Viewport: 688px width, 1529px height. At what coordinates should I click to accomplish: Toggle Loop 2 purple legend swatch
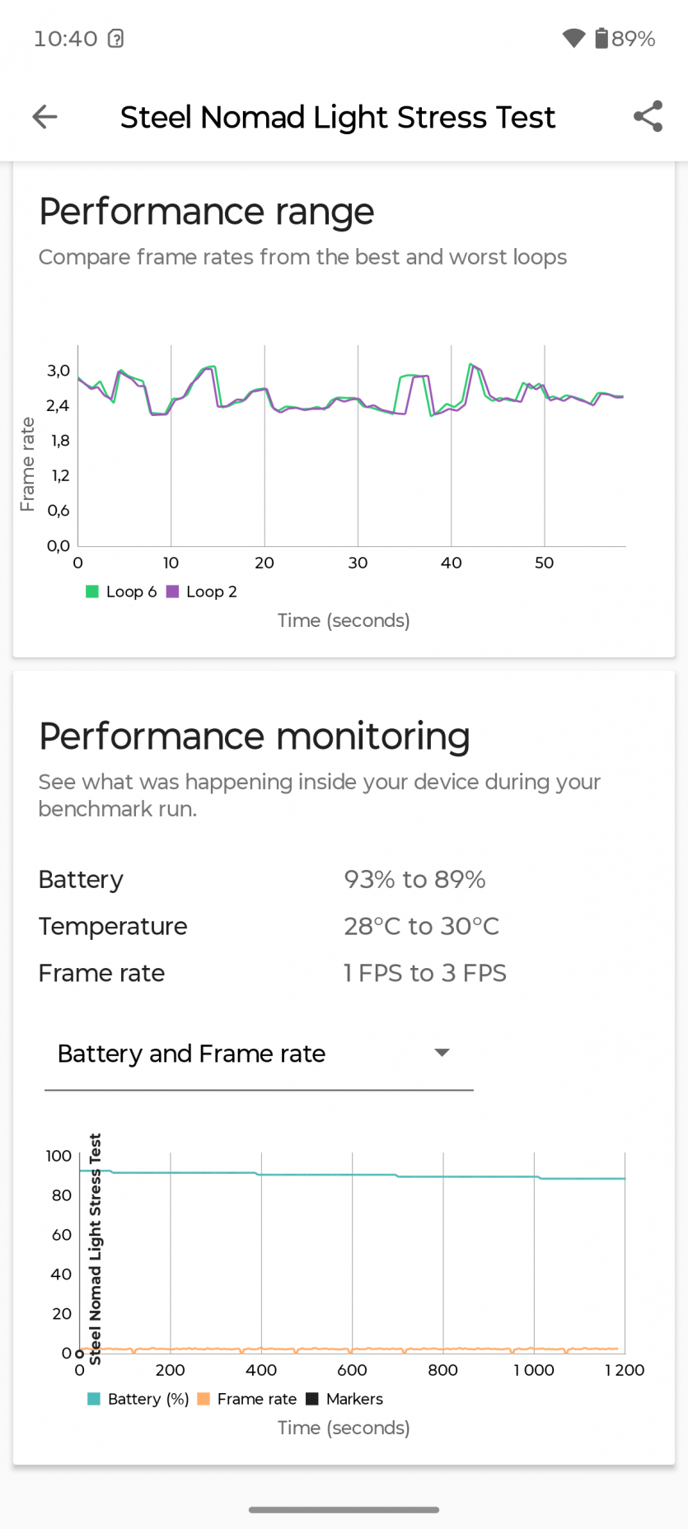pyautogui.click(x=172, y=591)
